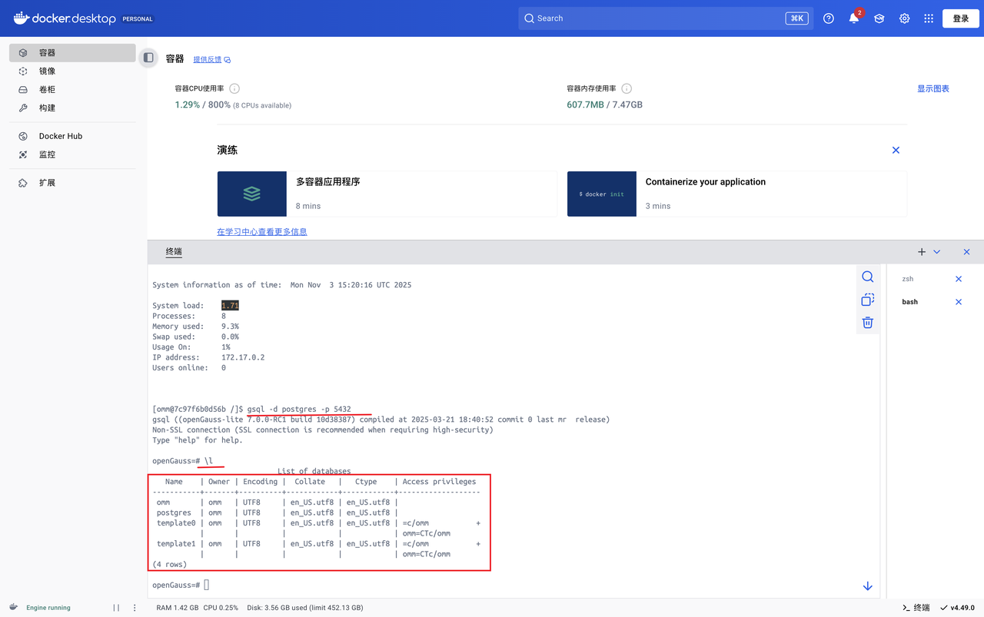Click the Docker Desktop logo
The width and height of the screenshot is (984, 617).
pyautogui.click(x=65, y=18)
